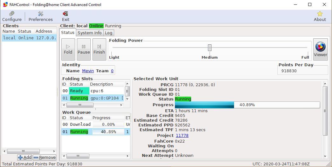
Task: Select the local client row
Action: coord(29,38)
